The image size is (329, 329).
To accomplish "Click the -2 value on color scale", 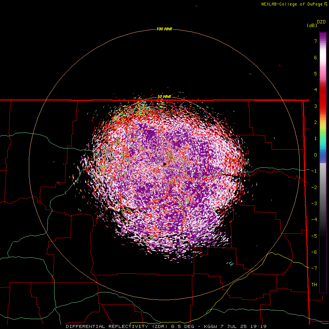I will point(314,188).
